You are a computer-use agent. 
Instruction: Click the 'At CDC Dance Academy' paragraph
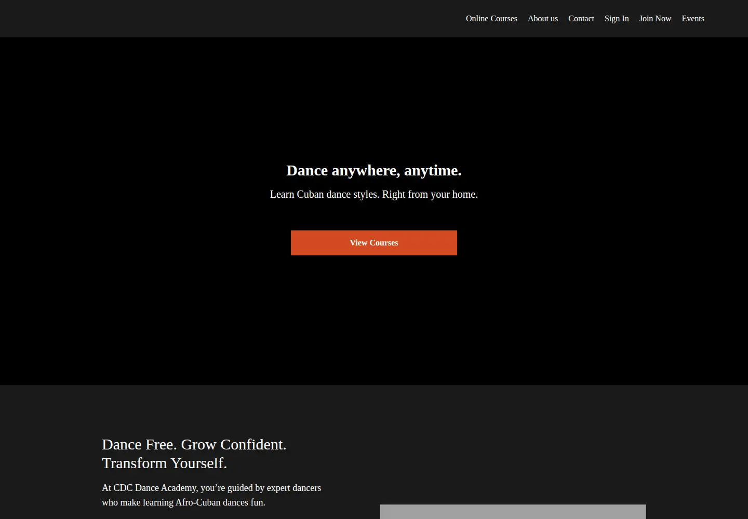coord(211,495)
